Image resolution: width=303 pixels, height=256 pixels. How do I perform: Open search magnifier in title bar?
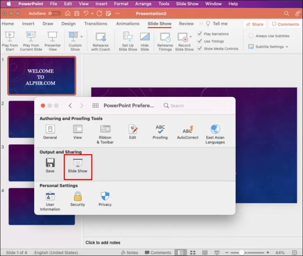point(286,13)
